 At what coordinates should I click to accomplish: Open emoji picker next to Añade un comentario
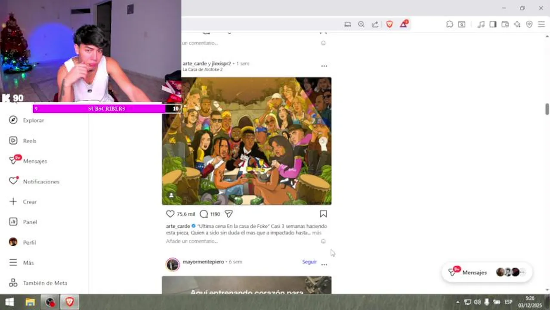click(323, 241)
